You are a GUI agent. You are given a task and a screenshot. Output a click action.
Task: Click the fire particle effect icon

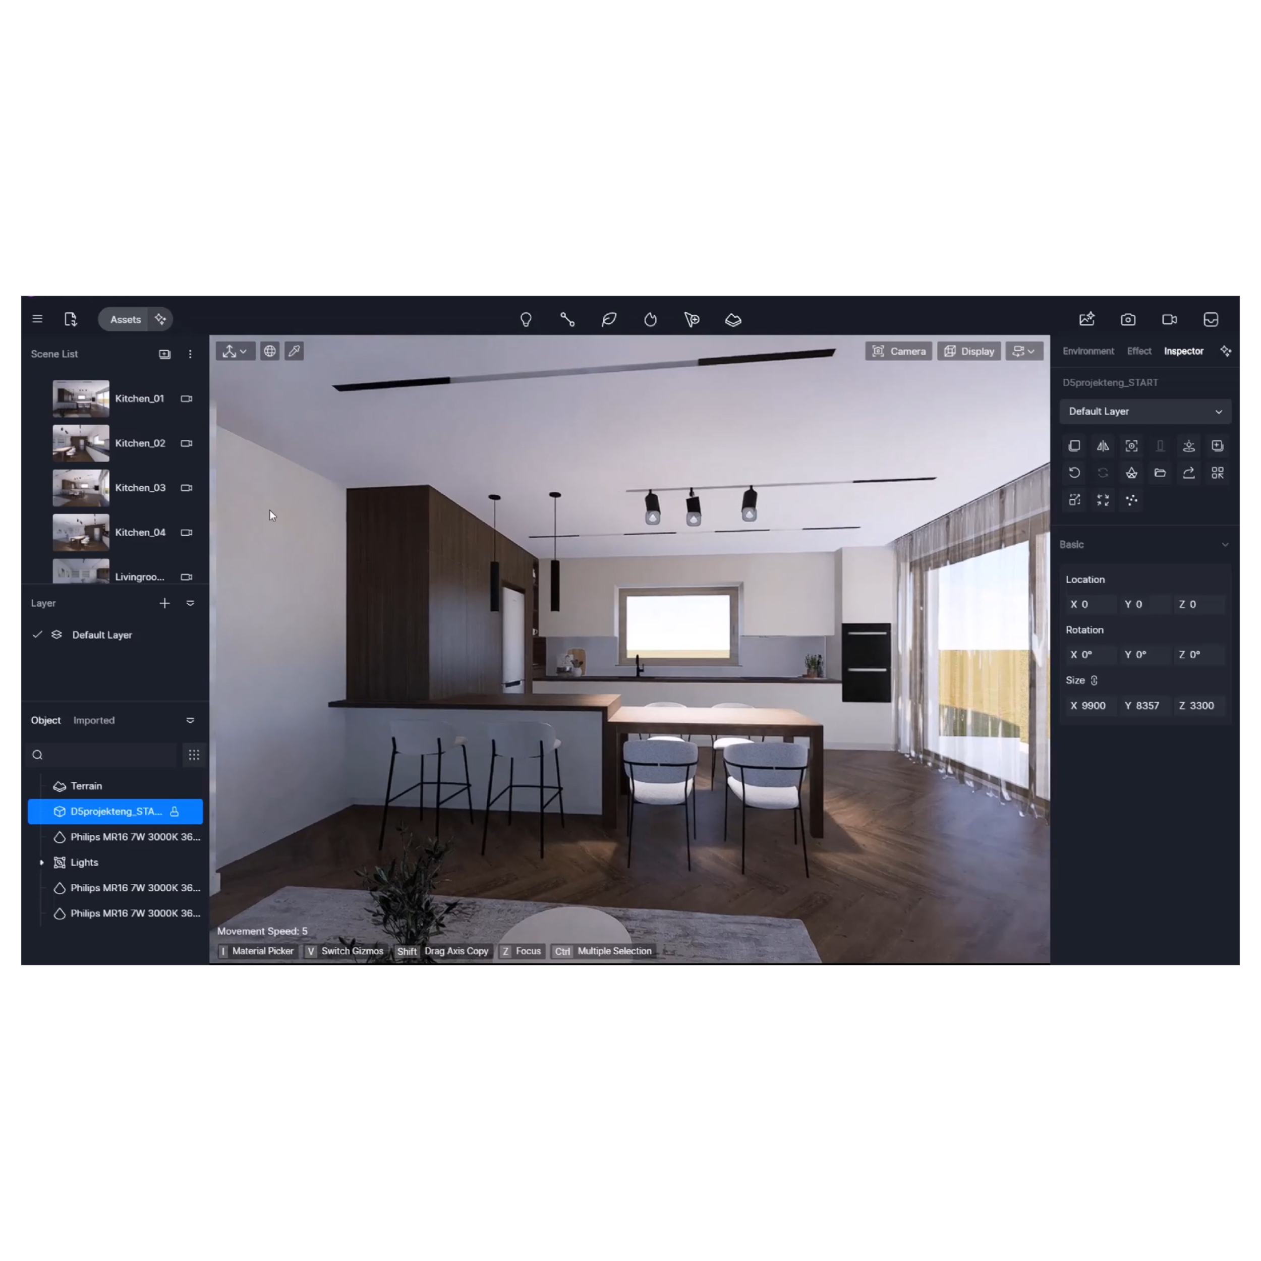pyautogui.click(x=650, y=319)
